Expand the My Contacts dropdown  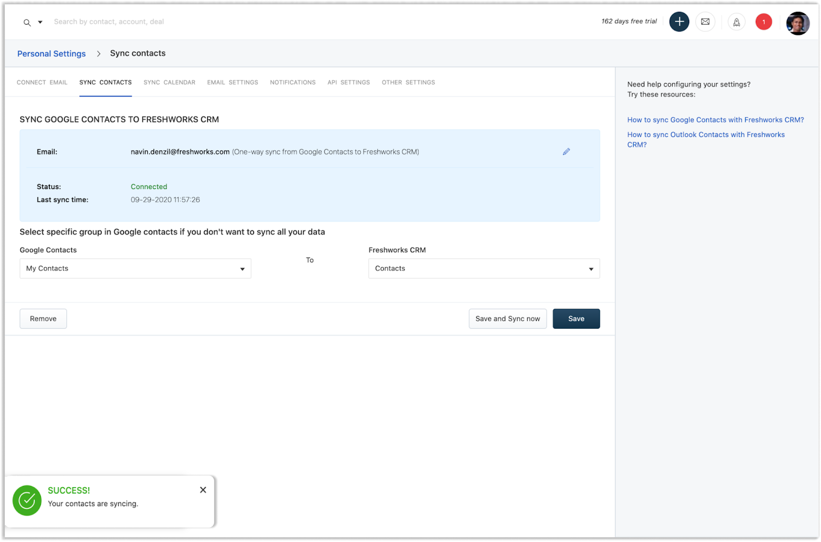[135, 269]
